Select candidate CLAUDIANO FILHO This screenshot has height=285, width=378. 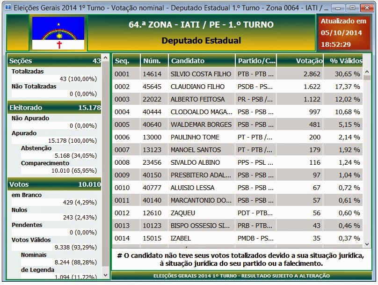[238, 87]
